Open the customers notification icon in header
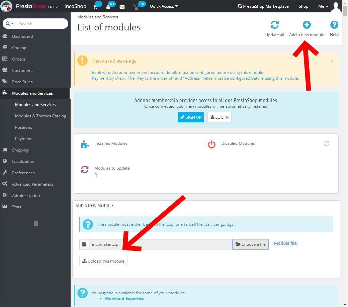 tap(108, 6)
